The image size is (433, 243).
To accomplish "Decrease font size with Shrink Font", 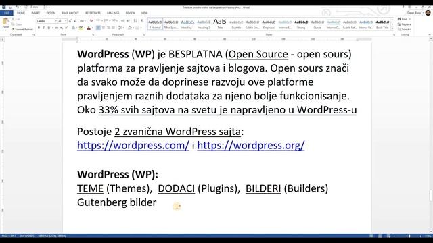I will click(75, 21).
